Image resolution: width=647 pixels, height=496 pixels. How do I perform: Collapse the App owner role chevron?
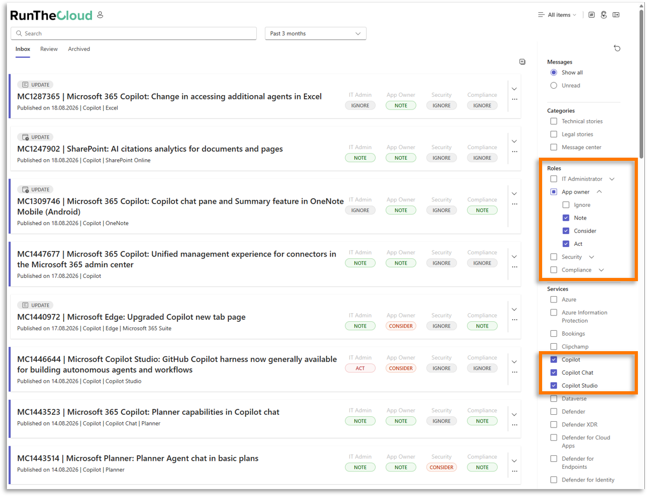(x=599, y=192)
